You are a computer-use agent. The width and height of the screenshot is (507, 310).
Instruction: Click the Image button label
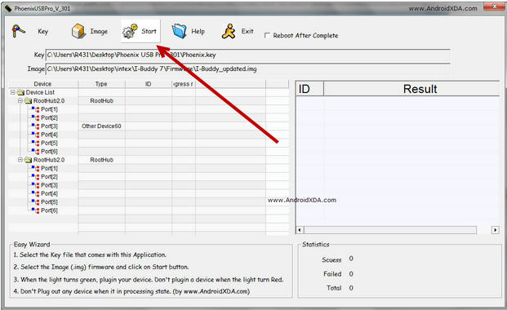point(99,31)
